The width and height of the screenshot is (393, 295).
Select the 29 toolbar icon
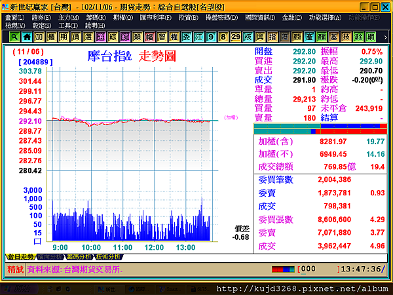(x=236, y=37)
